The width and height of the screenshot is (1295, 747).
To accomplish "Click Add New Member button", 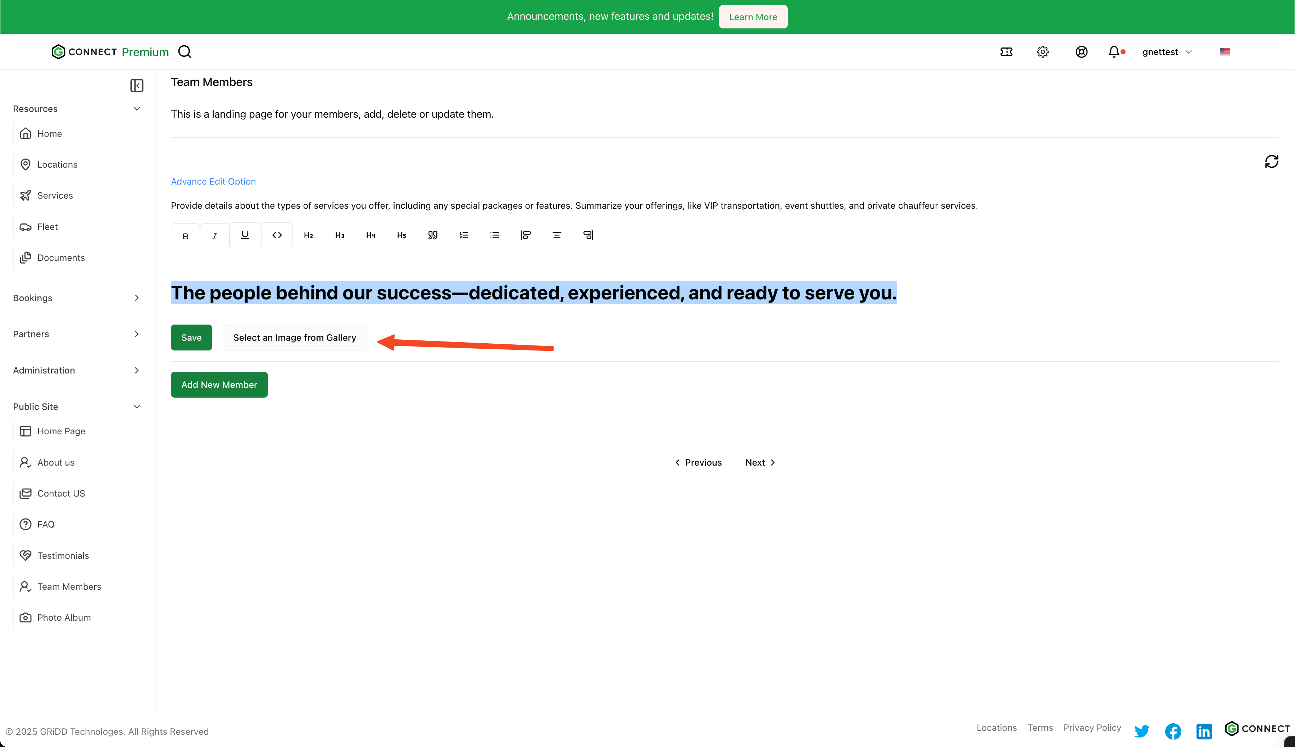I will click(219, 385).
